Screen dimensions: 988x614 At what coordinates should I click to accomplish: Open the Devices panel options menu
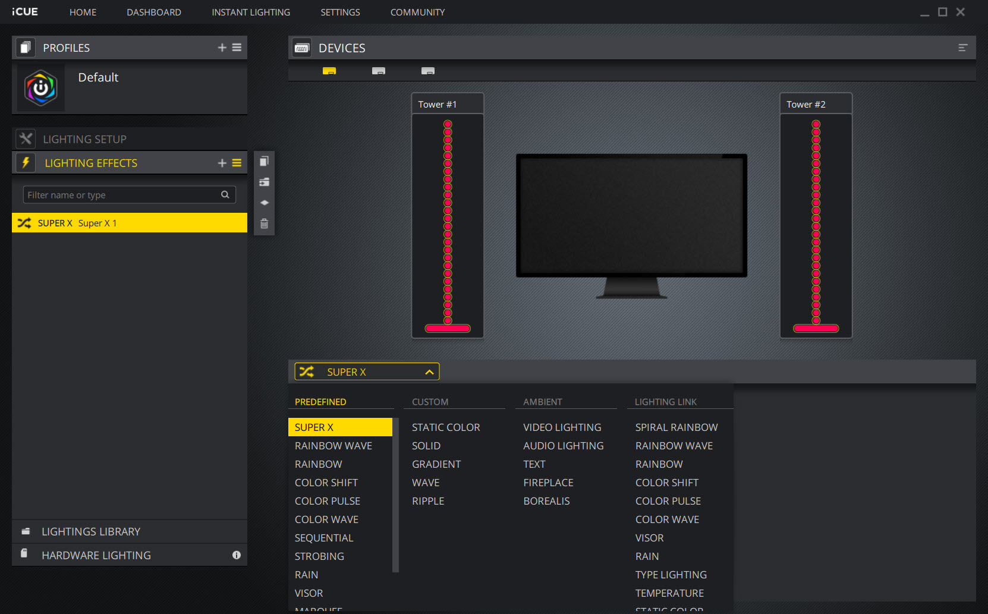(963, 48)
